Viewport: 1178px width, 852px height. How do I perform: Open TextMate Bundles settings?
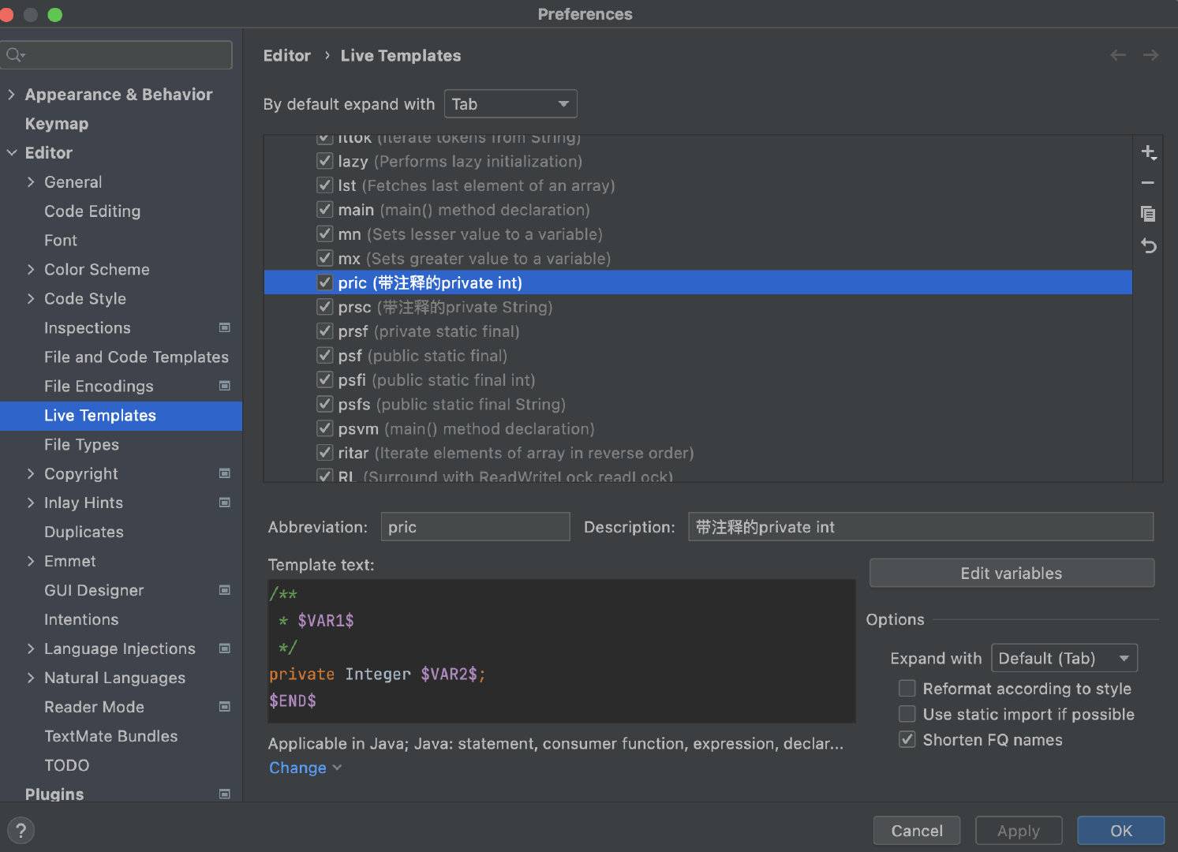111,736
